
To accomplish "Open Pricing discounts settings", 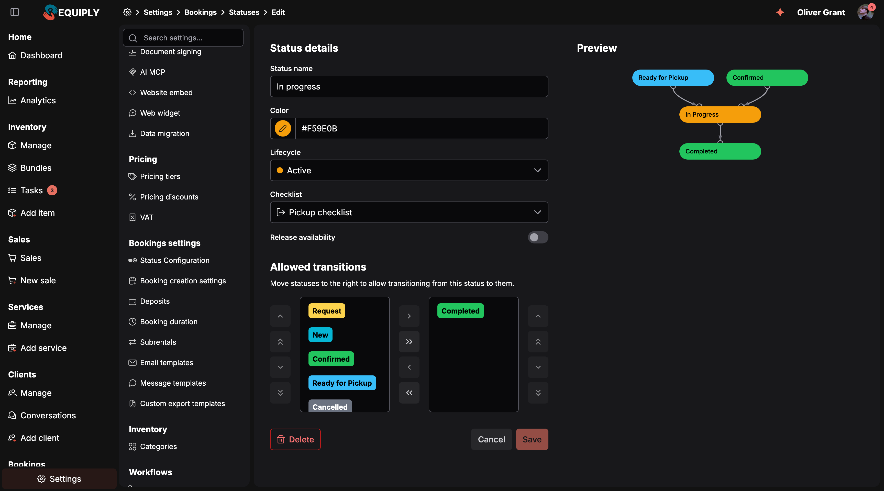I will (x=163, y=197).
